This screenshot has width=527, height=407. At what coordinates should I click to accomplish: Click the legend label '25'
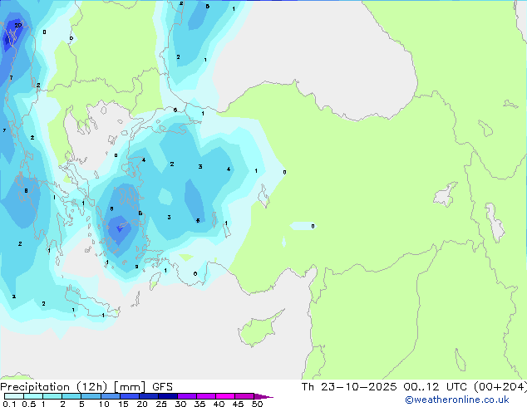click(161, 404)
